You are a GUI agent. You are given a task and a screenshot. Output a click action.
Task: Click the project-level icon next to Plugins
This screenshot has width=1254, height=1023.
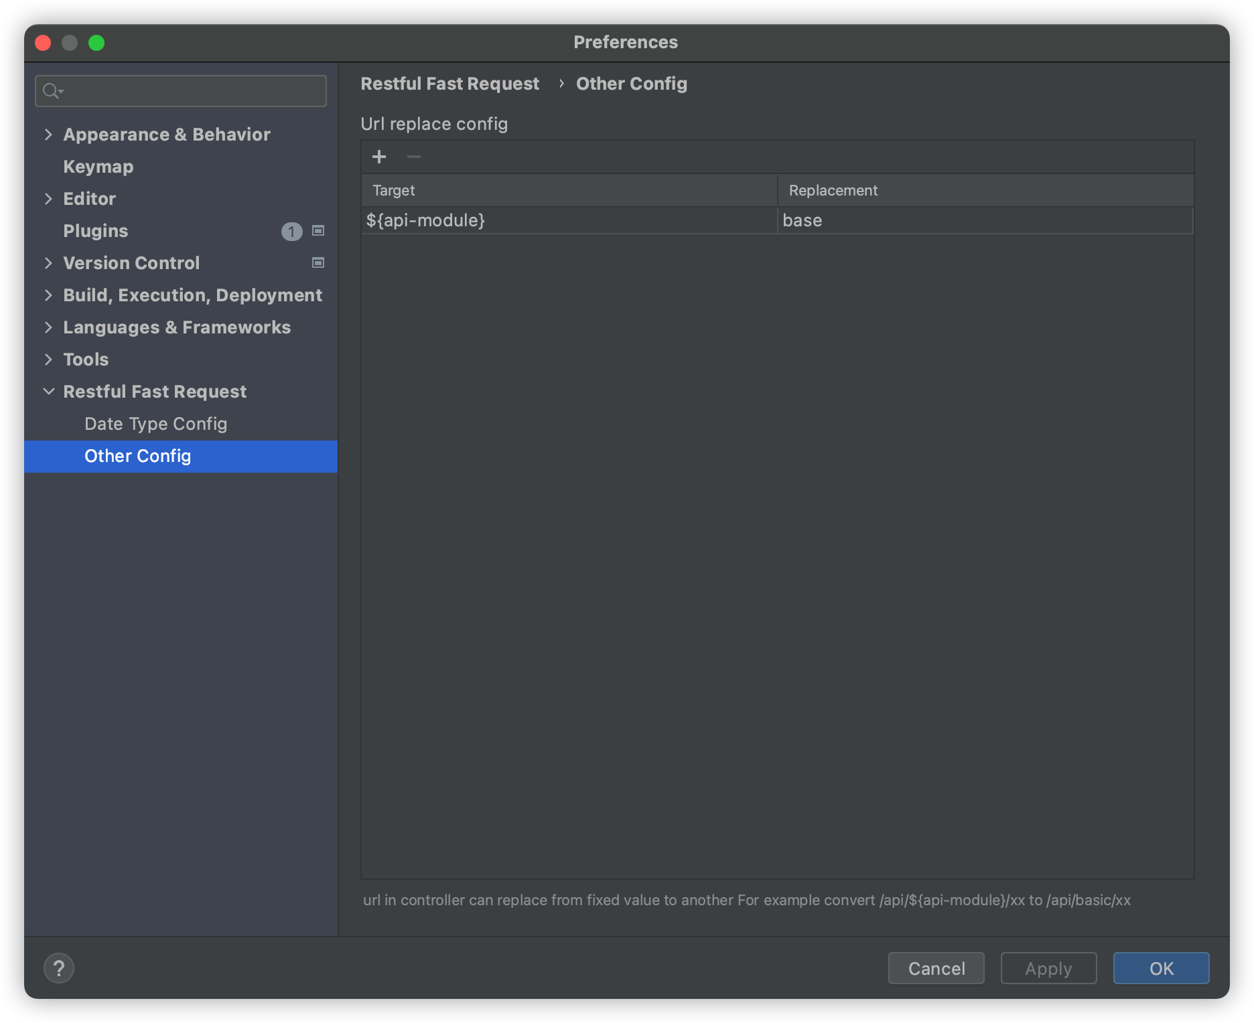319,231
